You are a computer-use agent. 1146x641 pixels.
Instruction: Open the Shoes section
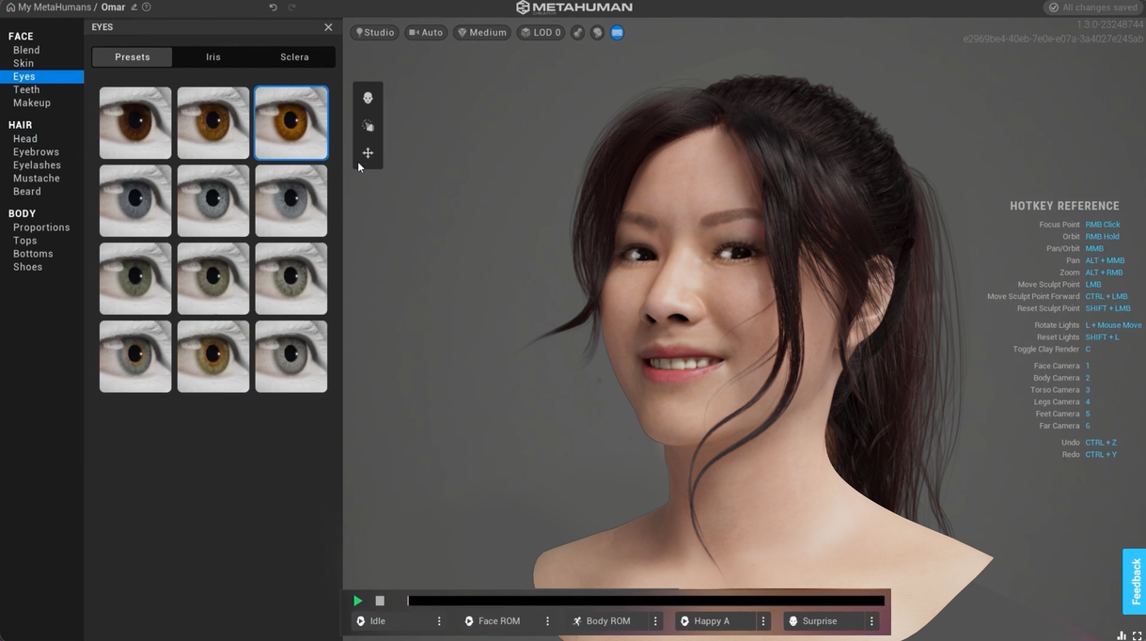pyautogui.click(x=28, y=267)
